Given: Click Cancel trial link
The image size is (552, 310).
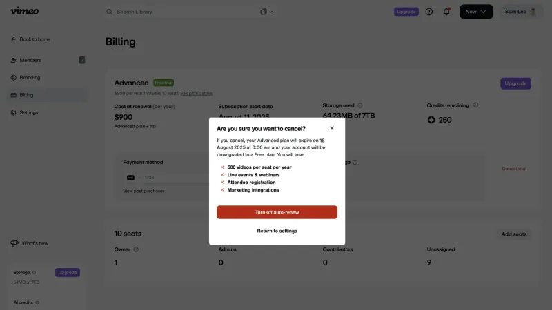Looking at the screenshot, I should pyautogui.click(x=514, y=169).
